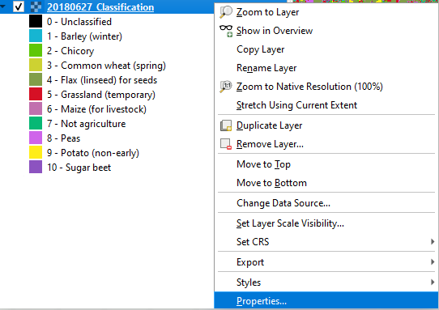Viewport: 439px width, 310px height.
Task: Uncheck the 20180627 Classification layer visibility checkbox
Action: (19, 6)
